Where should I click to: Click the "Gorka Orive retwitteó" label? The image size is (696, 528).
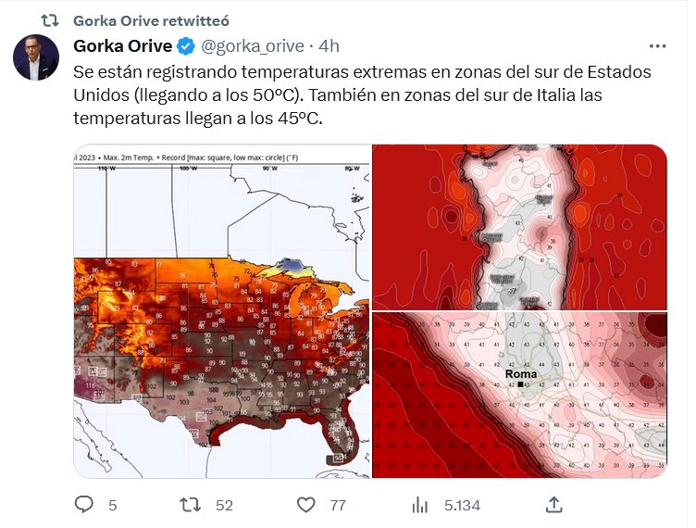[151, 19]
